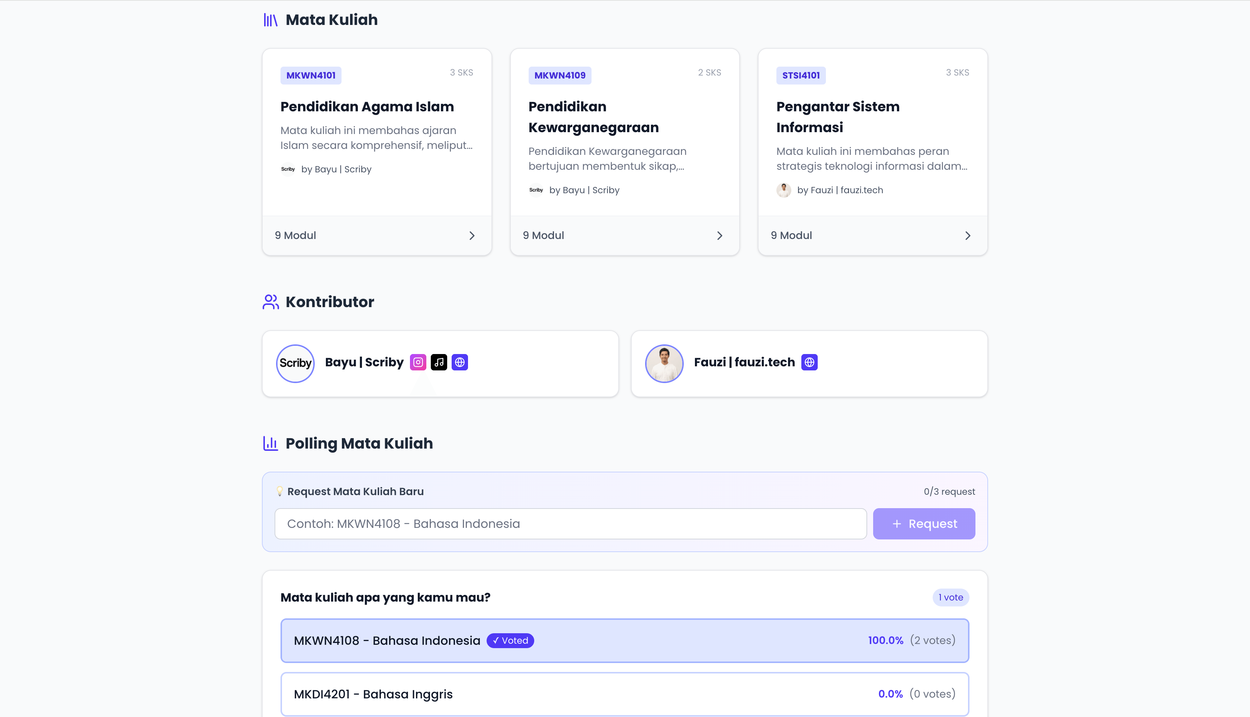Select the MKWN4108 Bahasa Indonesia poll option

click(624, 640)
